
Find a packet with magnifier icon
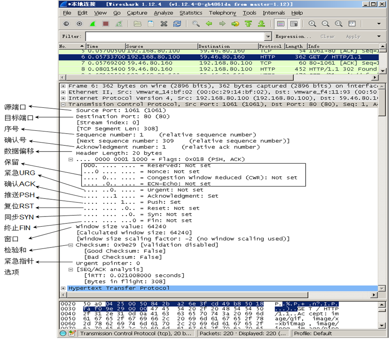196,24
